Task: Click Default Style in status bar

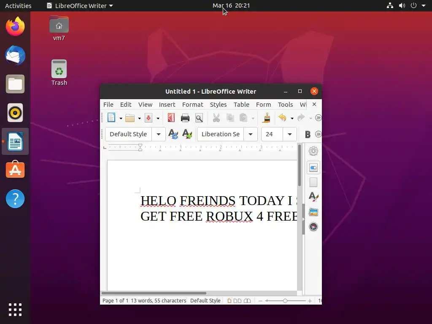Action: pos(205,300)
